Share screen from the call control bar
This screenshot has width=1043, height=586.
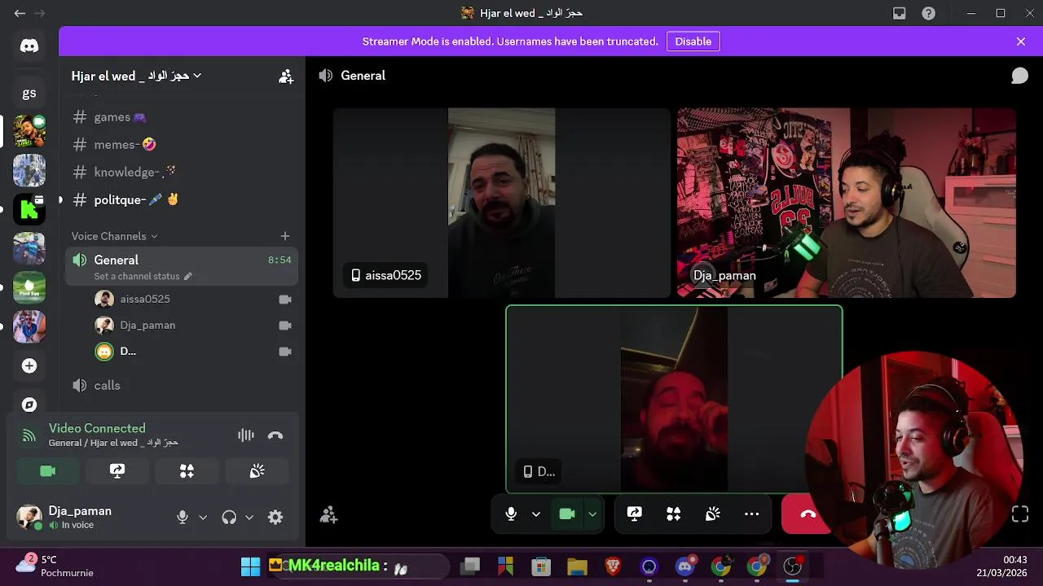pyautogui.click(x=634, y=514)
